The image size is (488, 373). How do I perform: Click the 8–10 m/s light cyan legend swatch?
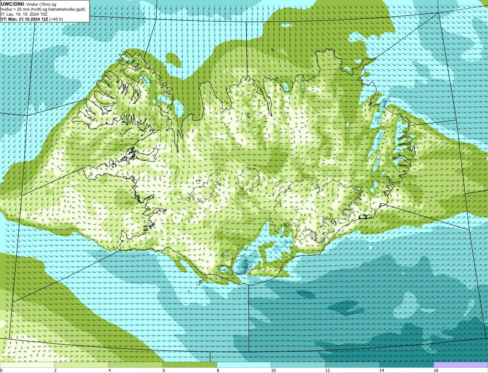pyautogui.click(x=244, y=365)
